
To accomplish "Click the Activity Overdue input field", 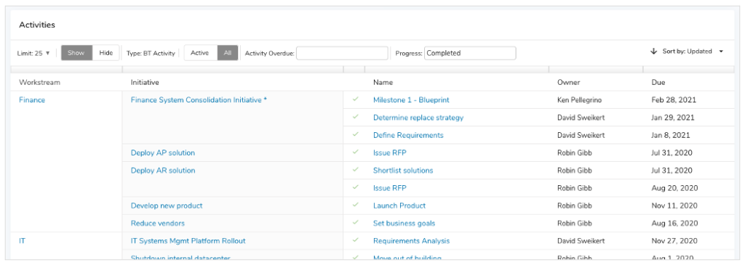I will (342, 53).
